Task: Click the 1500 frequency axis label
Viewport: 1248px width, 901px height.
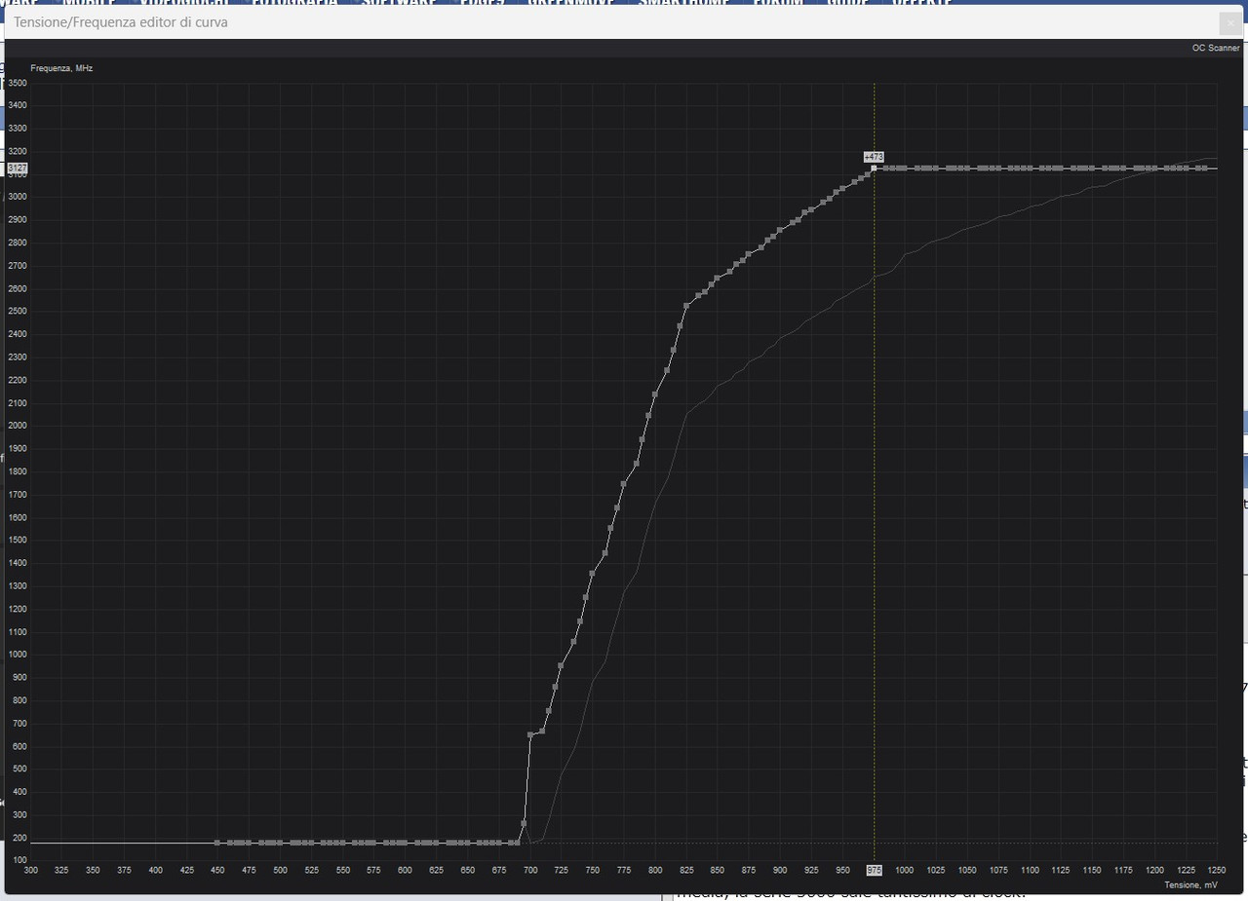Action: tap(18, 541)
